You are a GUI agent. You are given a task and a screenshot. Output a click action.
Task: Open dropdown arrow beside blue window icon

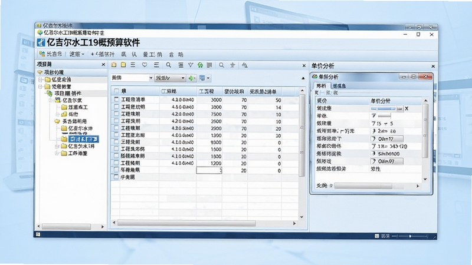click(208, 78)
